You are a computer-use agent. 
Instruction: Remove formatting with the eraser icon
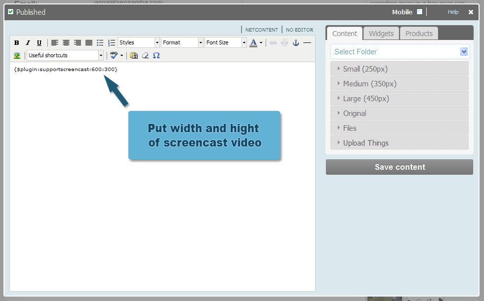click(x=145, y=55)
